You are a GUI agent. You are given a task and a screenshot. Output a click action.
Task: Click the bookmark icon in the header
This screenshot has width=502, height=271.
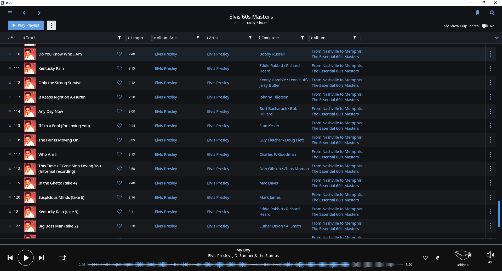pos(478,13)
